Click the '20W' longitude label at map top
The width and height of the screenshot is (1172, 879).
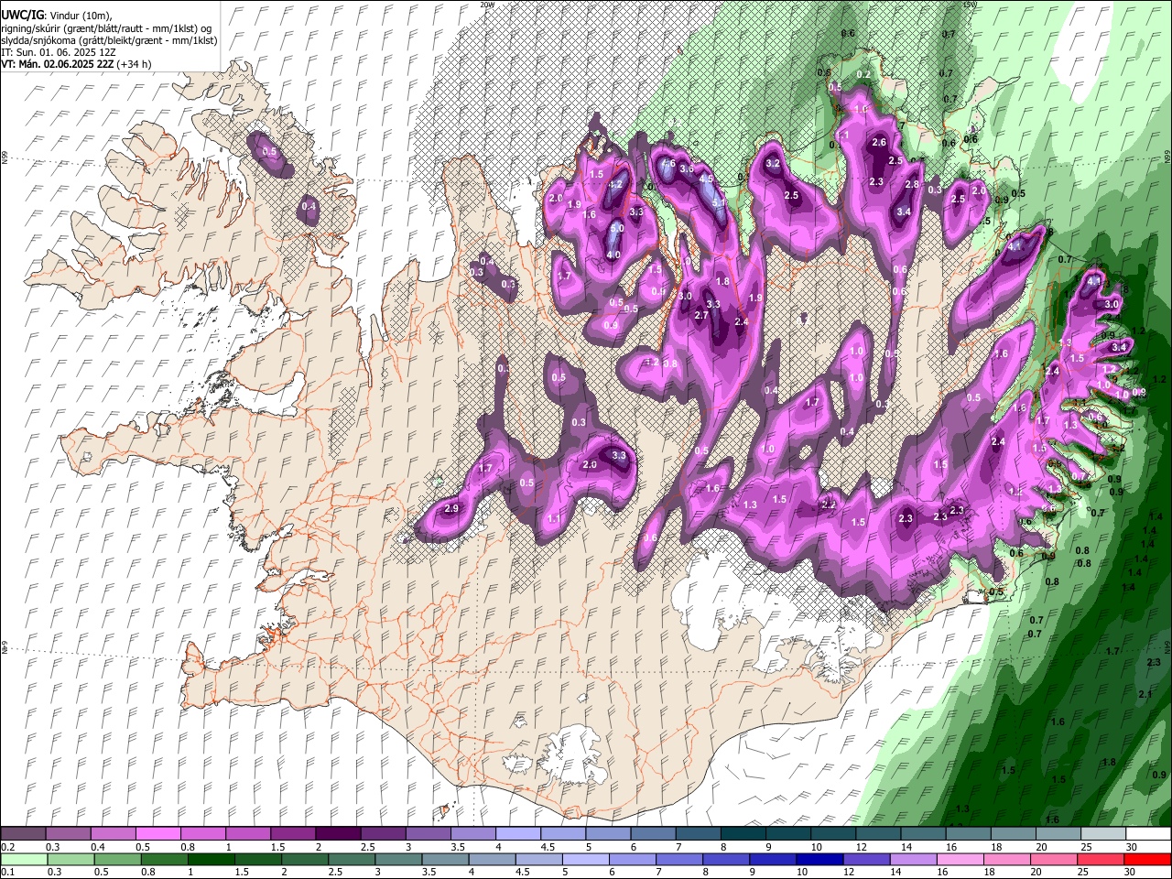click(486, 5)
